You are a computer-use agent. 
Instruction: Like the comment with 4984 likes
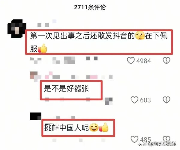click(131, 60)
